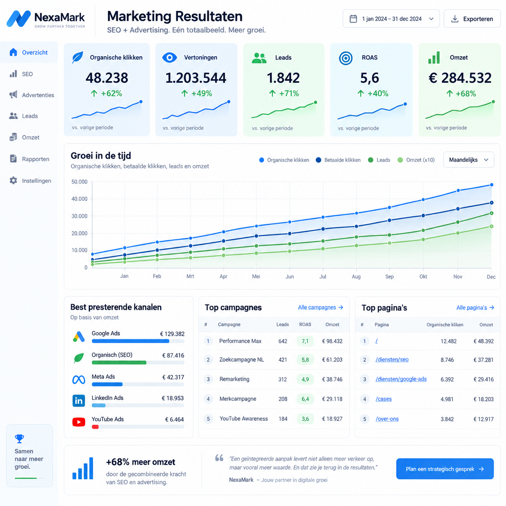506x506 pixels.
Task: Click the leaf icon on Organische klikken card
Action: click(77, 57)
